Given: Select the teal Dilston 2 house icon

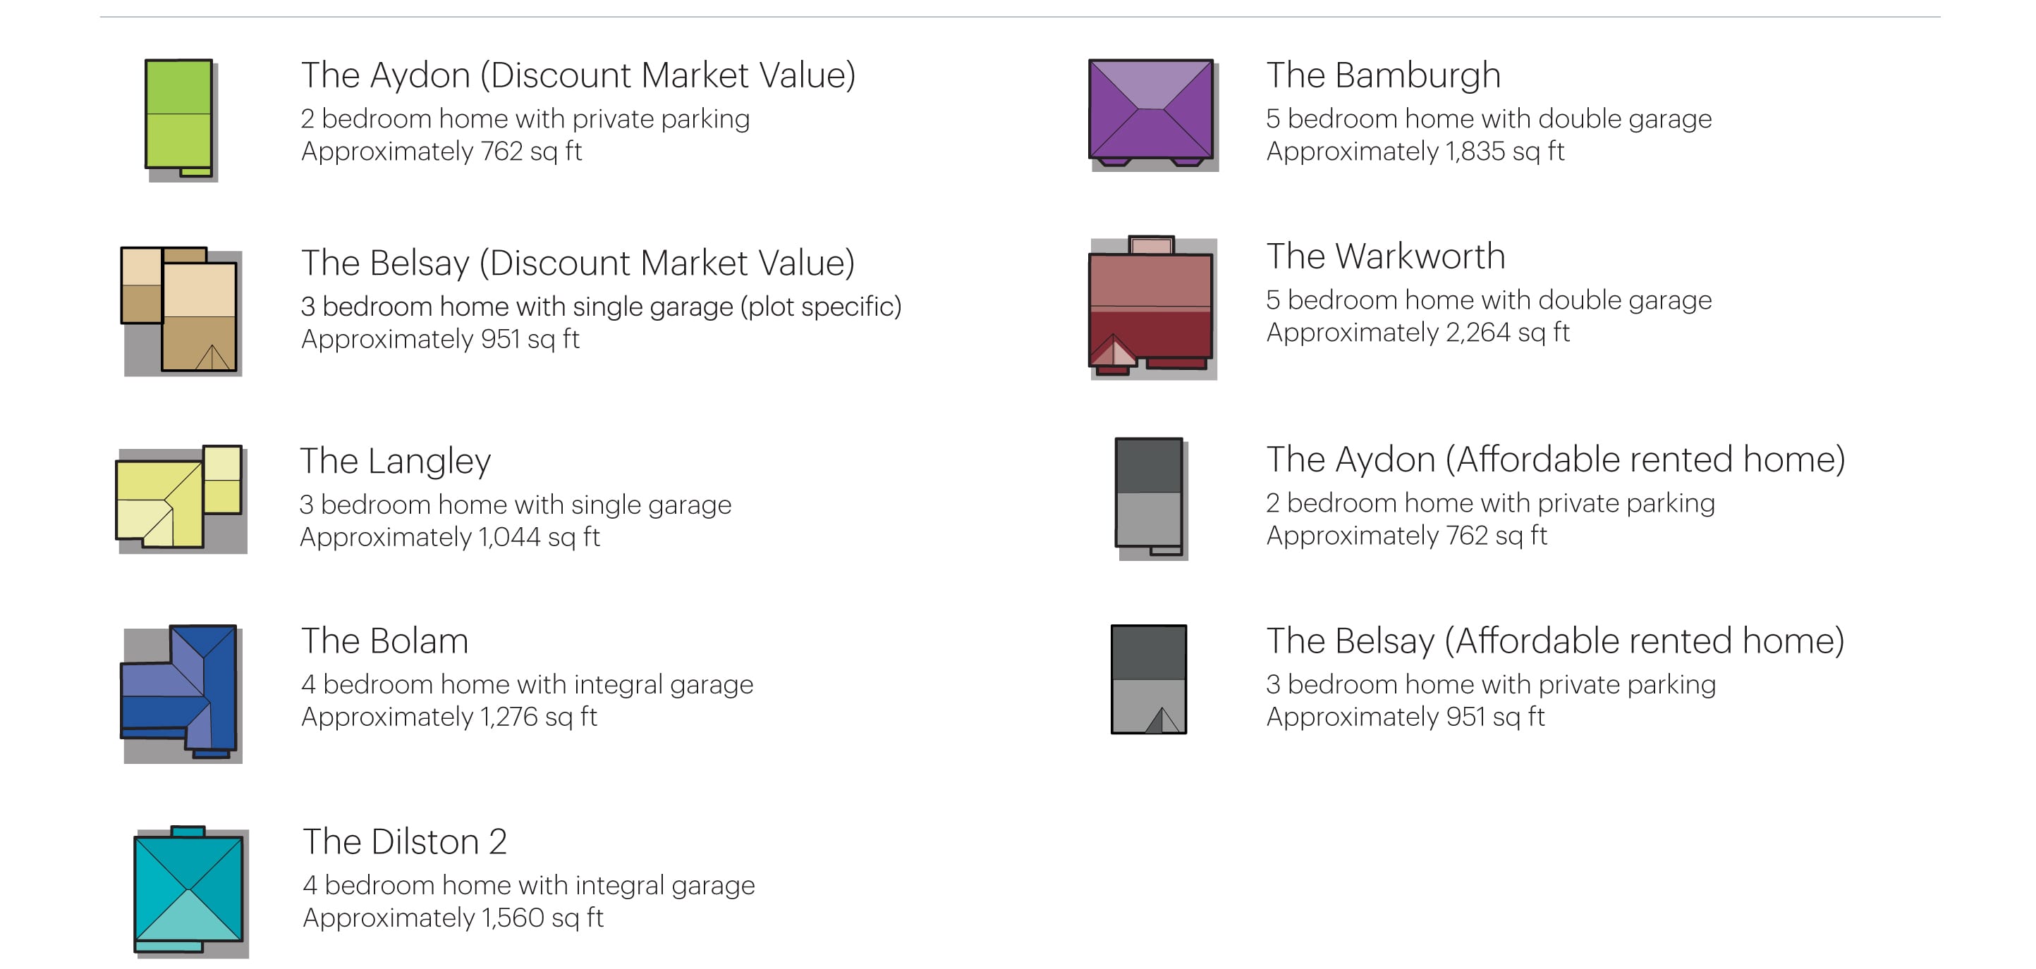Looking at the screenshot, I should (x=188, y=890).
